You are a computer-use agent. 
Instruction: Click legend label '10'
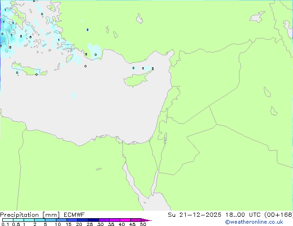pyautogui.click(x=58, y=224)
